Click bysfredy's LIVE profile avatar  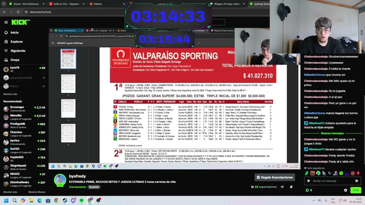coord(60,180)
